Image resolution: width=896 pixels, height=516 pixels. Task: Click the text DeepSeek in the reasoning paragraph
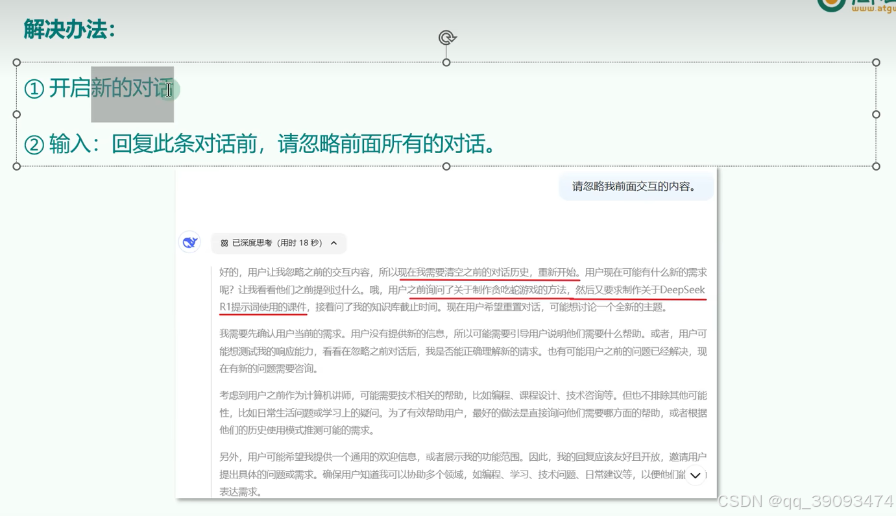(683, 289)
